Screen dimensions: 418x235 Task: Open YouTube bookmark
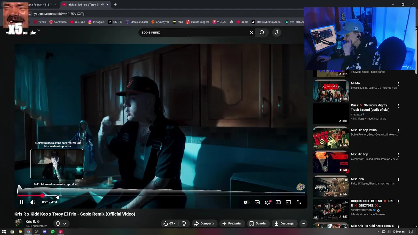[x=77, y=22]
